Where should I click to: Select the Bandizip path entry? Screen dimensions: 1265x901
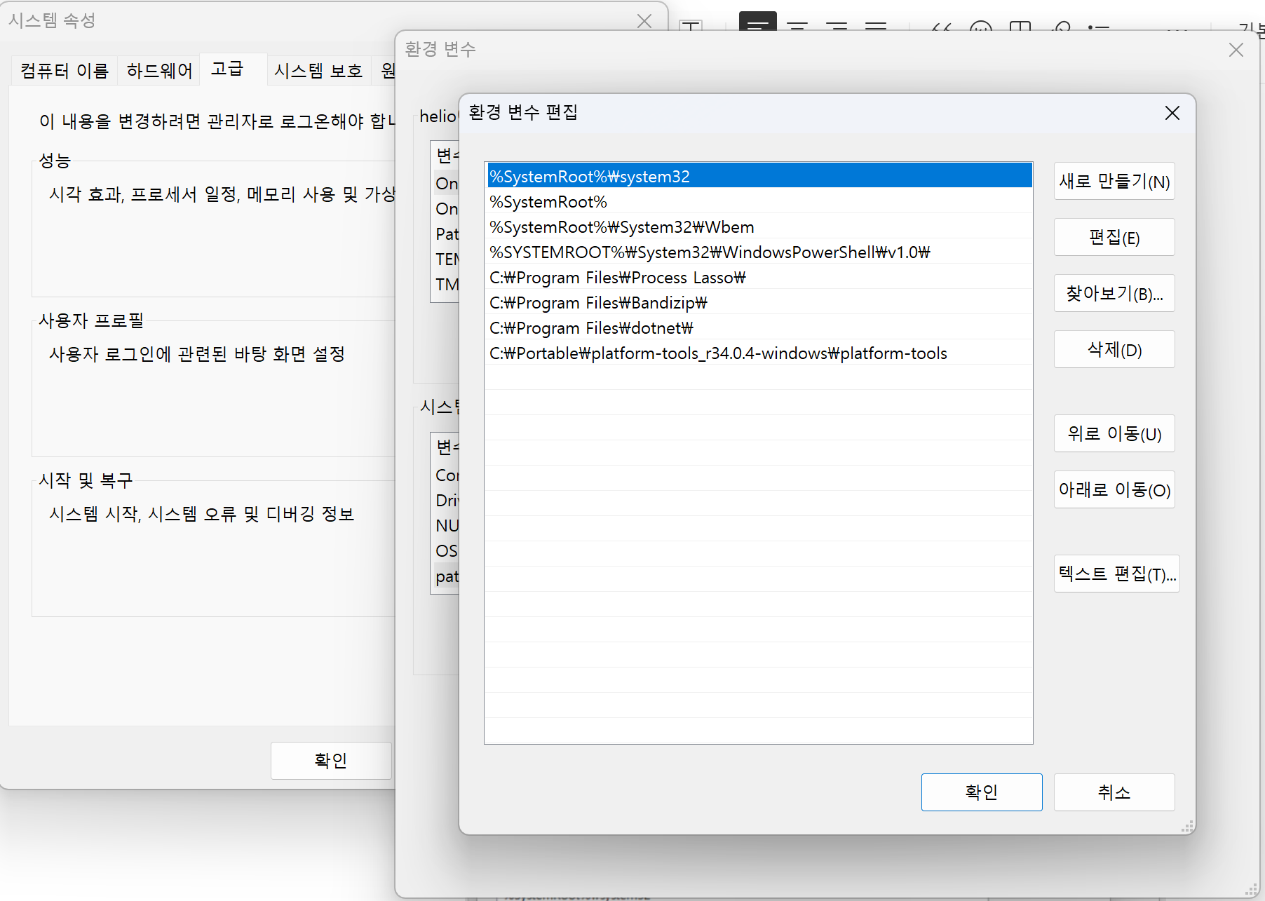[759, 302]
